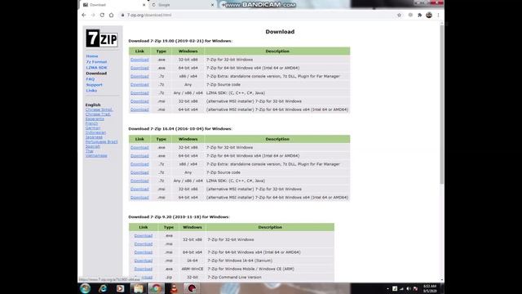This screenshot has height=294, width=522.
Task: Open the LZMA SDK sidebar link
Action: coord(96,68)
